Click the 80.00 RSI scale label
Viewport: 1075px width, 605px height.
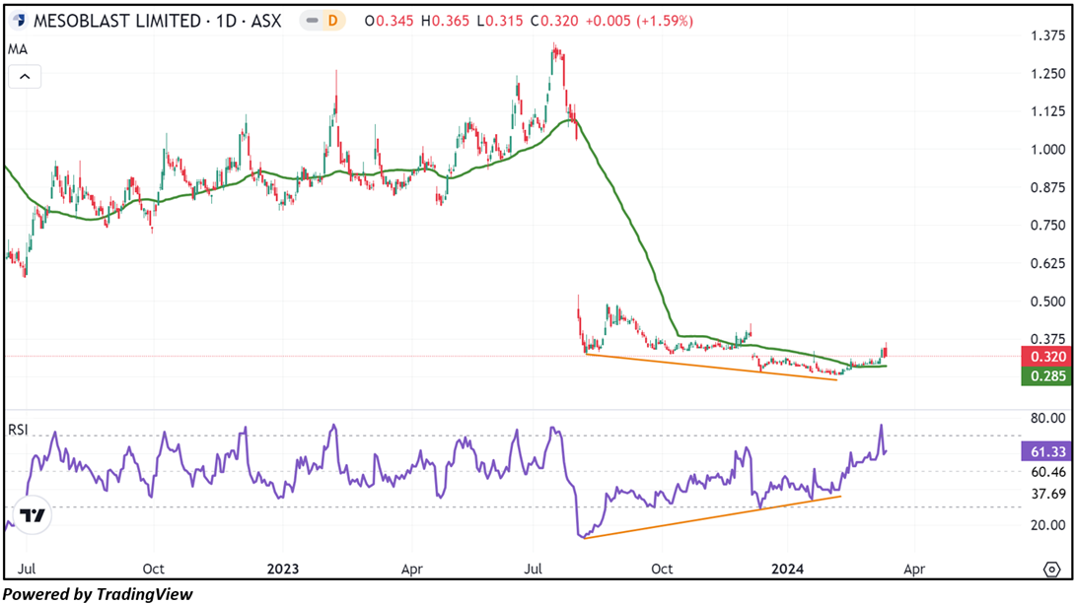tap(1048, 418)
